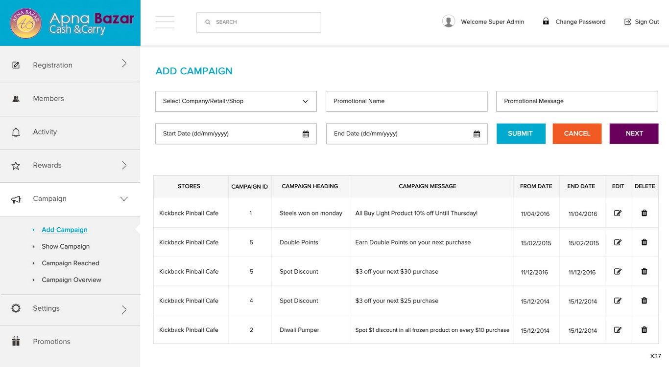Edit the campaign with $3 off $25 purchase
This screenshot has width=669, height=367.
(618, 301)
